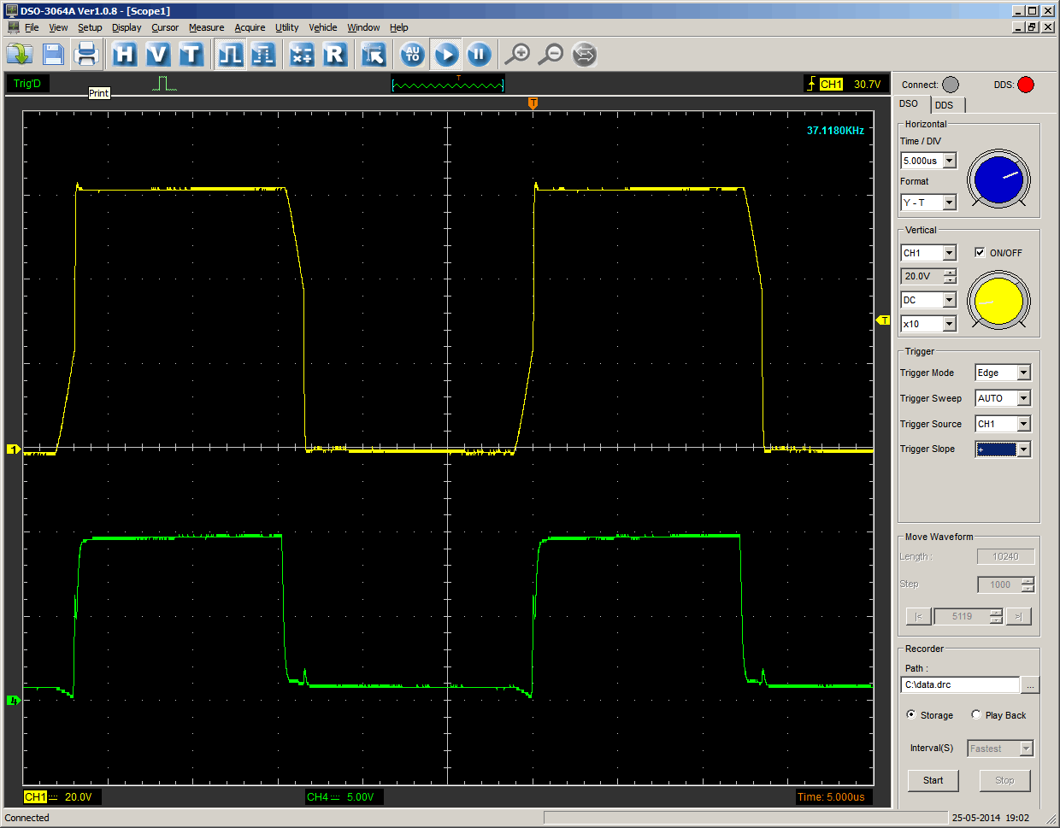Click the yellow vertical scale knob
The height and width of the screenshot is (828, 1060).
point(998,302)
